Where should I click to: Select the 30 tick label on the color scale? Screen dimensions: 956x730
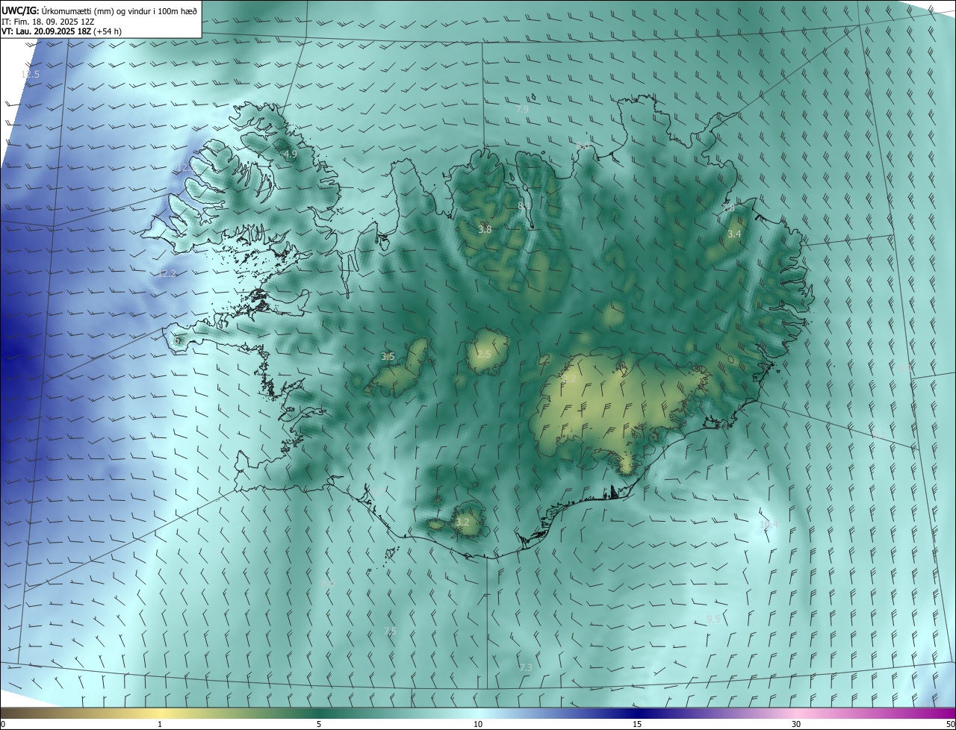pyautogui.click(x=796, y=724)
